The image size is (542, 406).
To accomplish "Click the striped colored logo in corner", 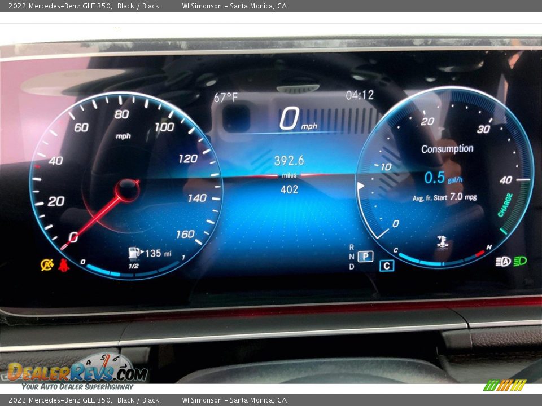I will click(x=505, y=385).
